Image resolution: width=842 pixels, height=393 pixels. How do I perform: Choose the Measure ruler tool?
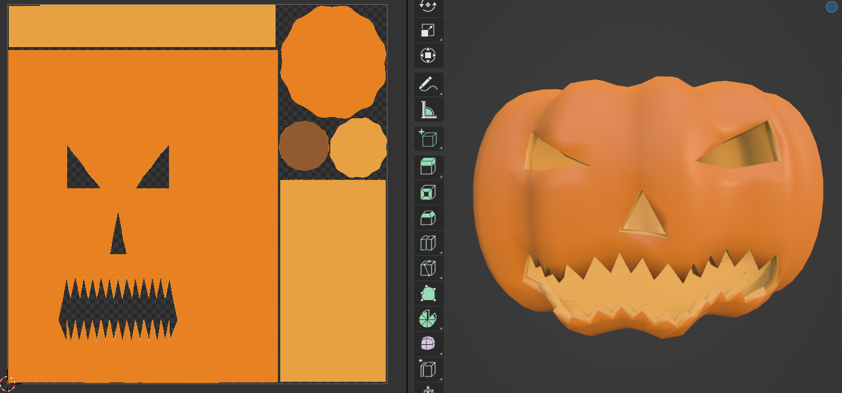click(428, 109)
